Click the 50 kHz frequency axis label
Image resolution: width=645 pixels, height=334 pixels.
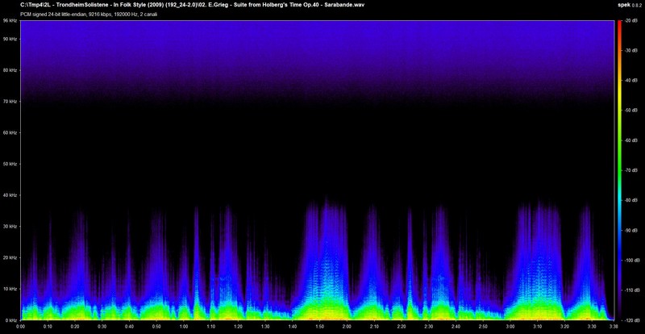point(10,164)
